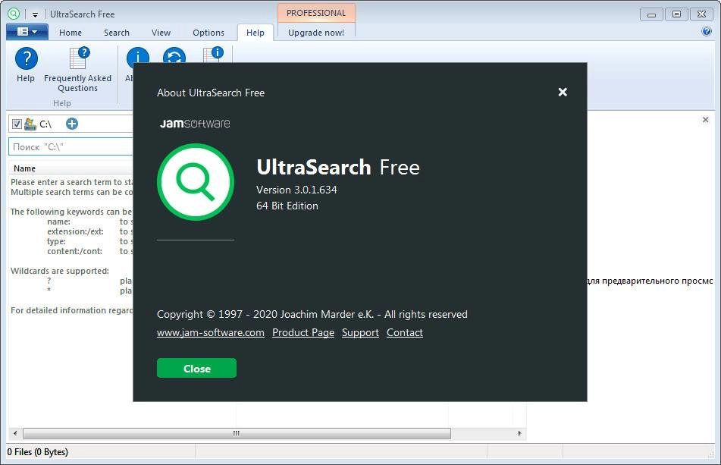
Task: Click the Name column header
Action: (71, 168)
